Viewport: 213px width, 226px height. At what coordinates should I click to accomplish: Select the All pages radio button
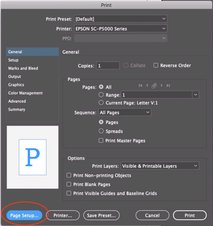(101, 87)
